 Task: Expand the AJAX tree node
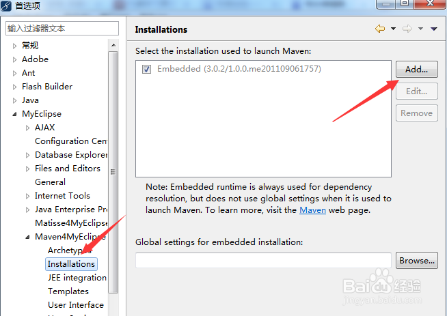27,128
